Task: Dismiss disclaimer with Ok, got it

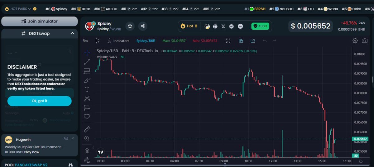Action: (39, 101)
